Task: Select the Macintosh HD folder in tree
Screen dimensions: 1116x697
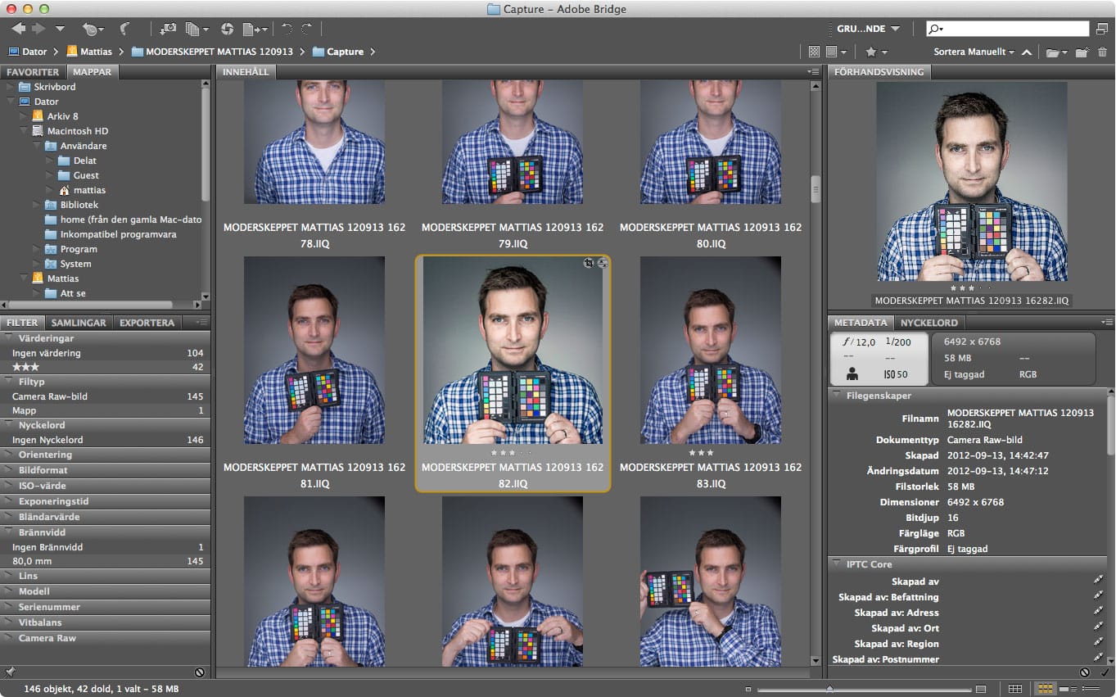Action: pos(77,131)
